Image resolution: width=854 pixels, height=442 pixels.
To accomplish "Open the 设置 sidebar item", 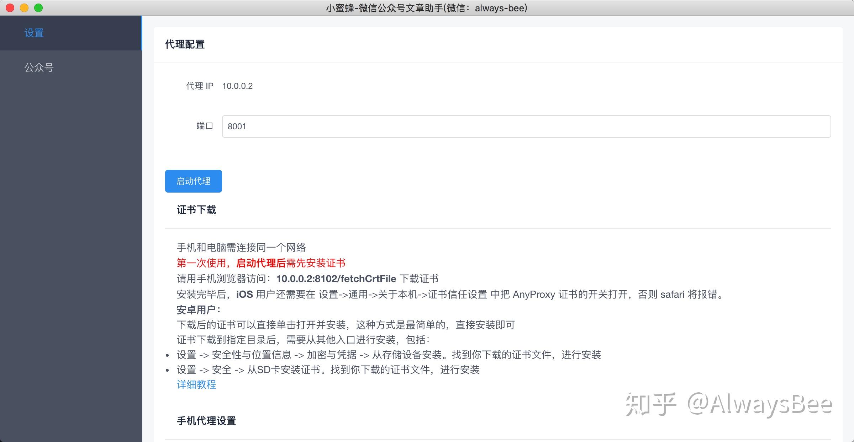I will 34,33.
